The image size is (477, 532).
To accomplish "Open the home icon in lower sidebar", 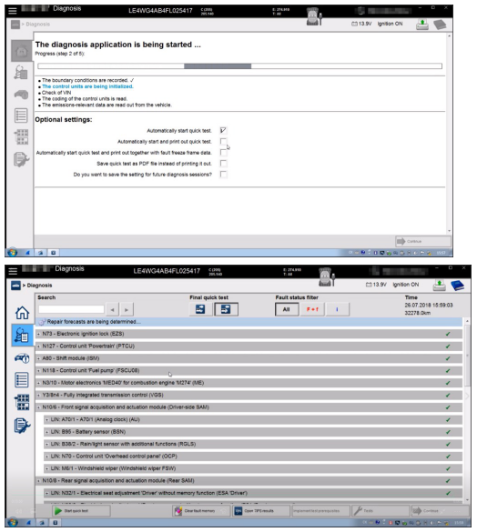I will coord(22,313).
